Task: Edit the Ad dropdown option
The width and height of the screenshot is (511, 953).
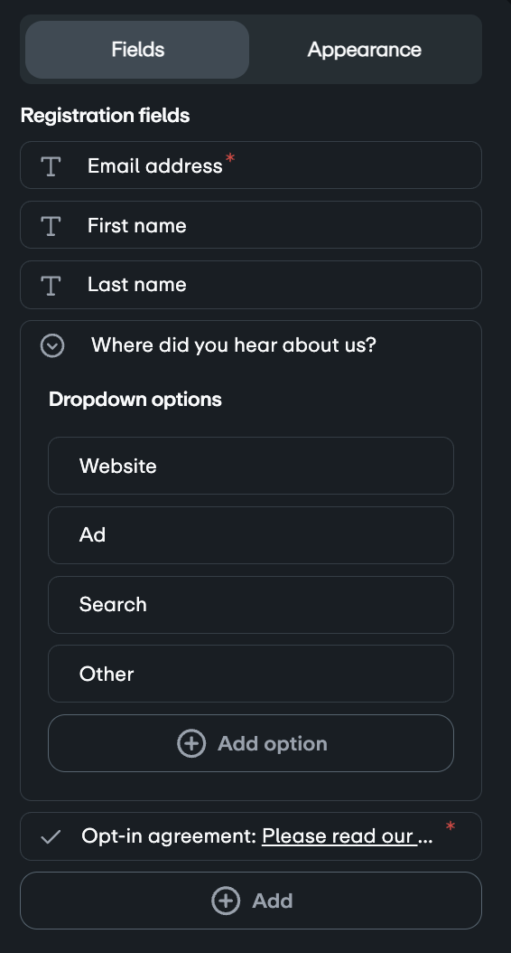Action: 251,535
